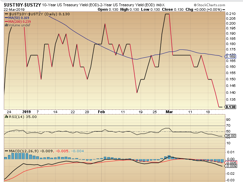Click the StockCharts.com watermark logo text
The height and width of the screenshot is (182, 243).
click(210, 5)
